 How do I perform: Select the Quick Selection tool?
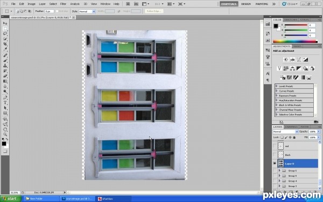coord(5,39)
